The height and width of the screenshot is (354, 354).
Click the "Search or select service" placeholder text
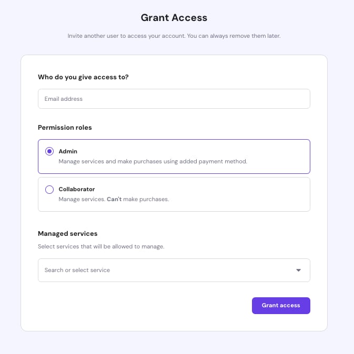77,270
